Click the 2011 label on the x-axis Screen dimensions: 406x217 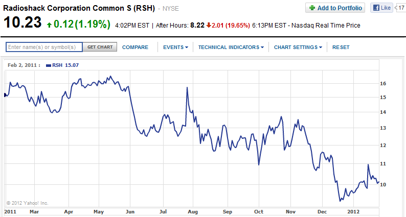point(10,212)
